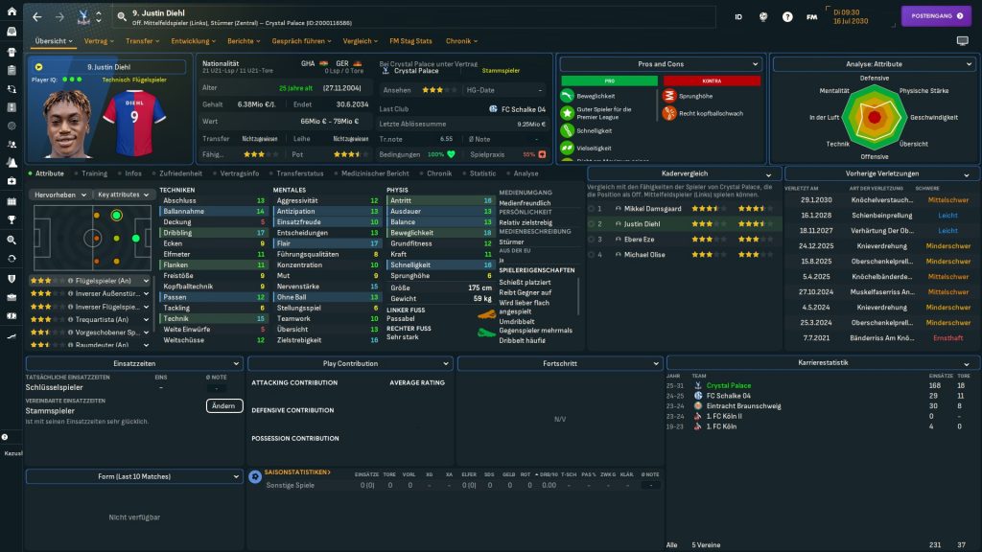The image size is (982, 552).
Task: Click the ID icon in top bar
Action: coord(738,16)
